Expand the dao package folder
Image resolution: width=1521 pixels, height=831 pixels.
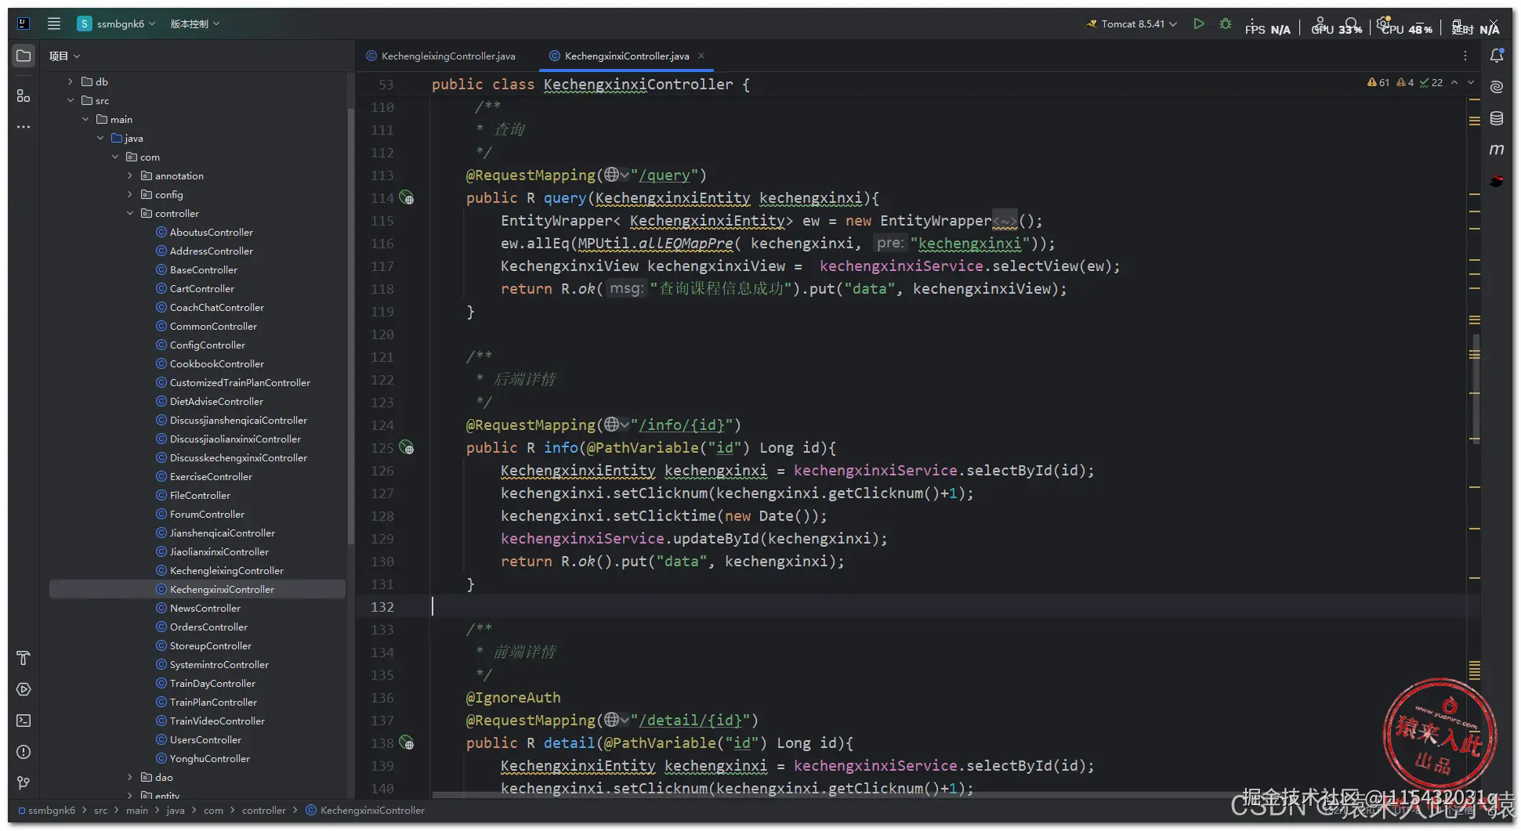130,778
